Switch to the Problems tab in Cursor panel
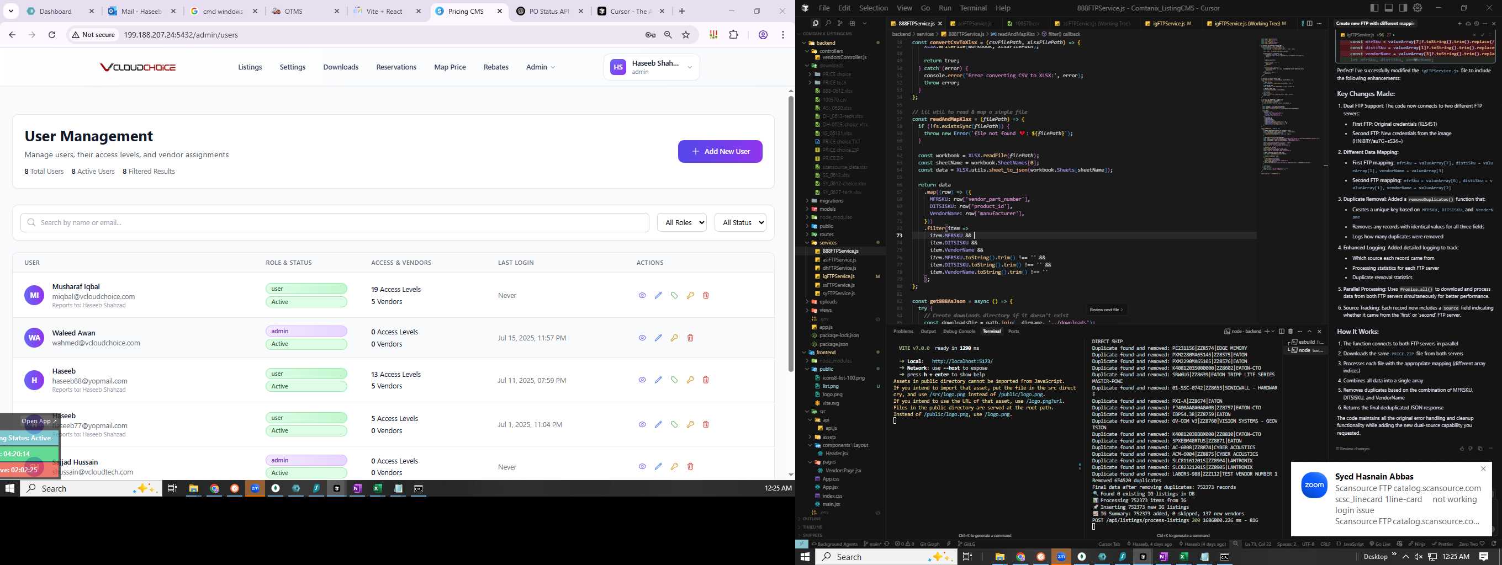1502x565 pixels. tap(903, 332)
